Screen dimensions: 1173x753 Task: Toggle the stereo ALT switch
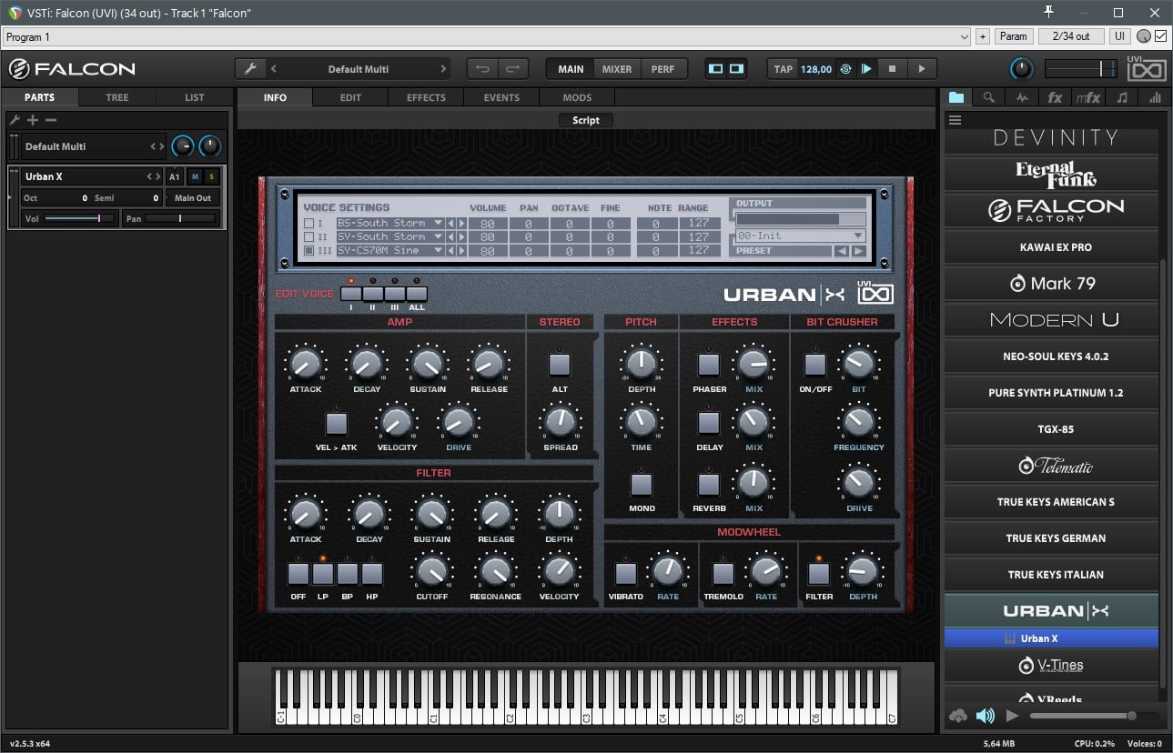coord(560,365)
